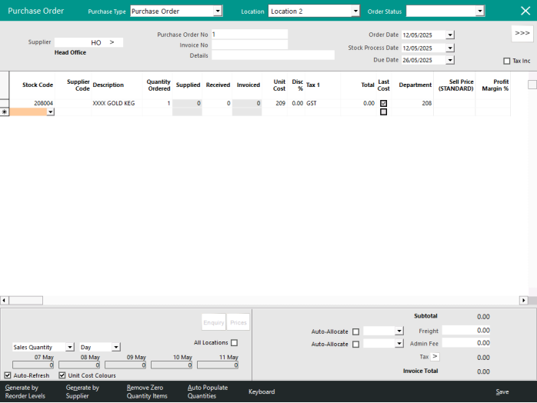The image size is (537, 403).
Task: Click the horizontal scrollbar right arrow
Action: coord(523,300)
